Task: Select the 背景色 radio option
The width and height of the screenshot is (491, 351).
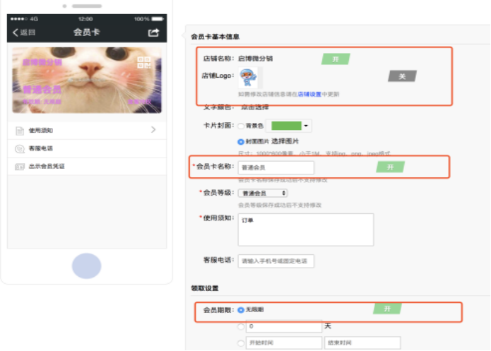Action: [241, 126]
